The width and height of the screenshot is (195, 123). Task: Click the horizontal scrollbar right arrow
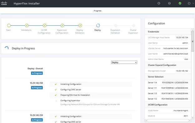[190, 121]
